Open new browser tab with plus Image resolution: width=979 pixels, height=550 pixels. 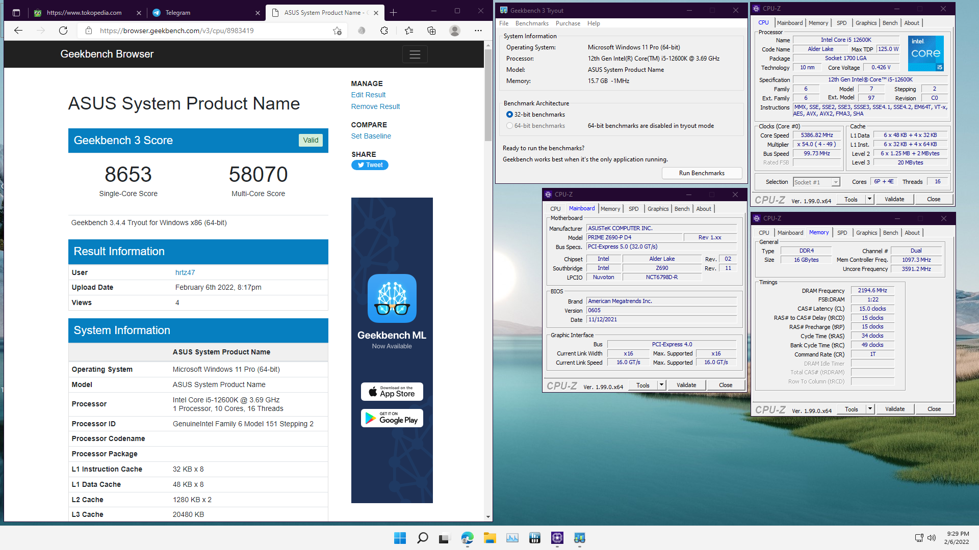coord(394,13)
